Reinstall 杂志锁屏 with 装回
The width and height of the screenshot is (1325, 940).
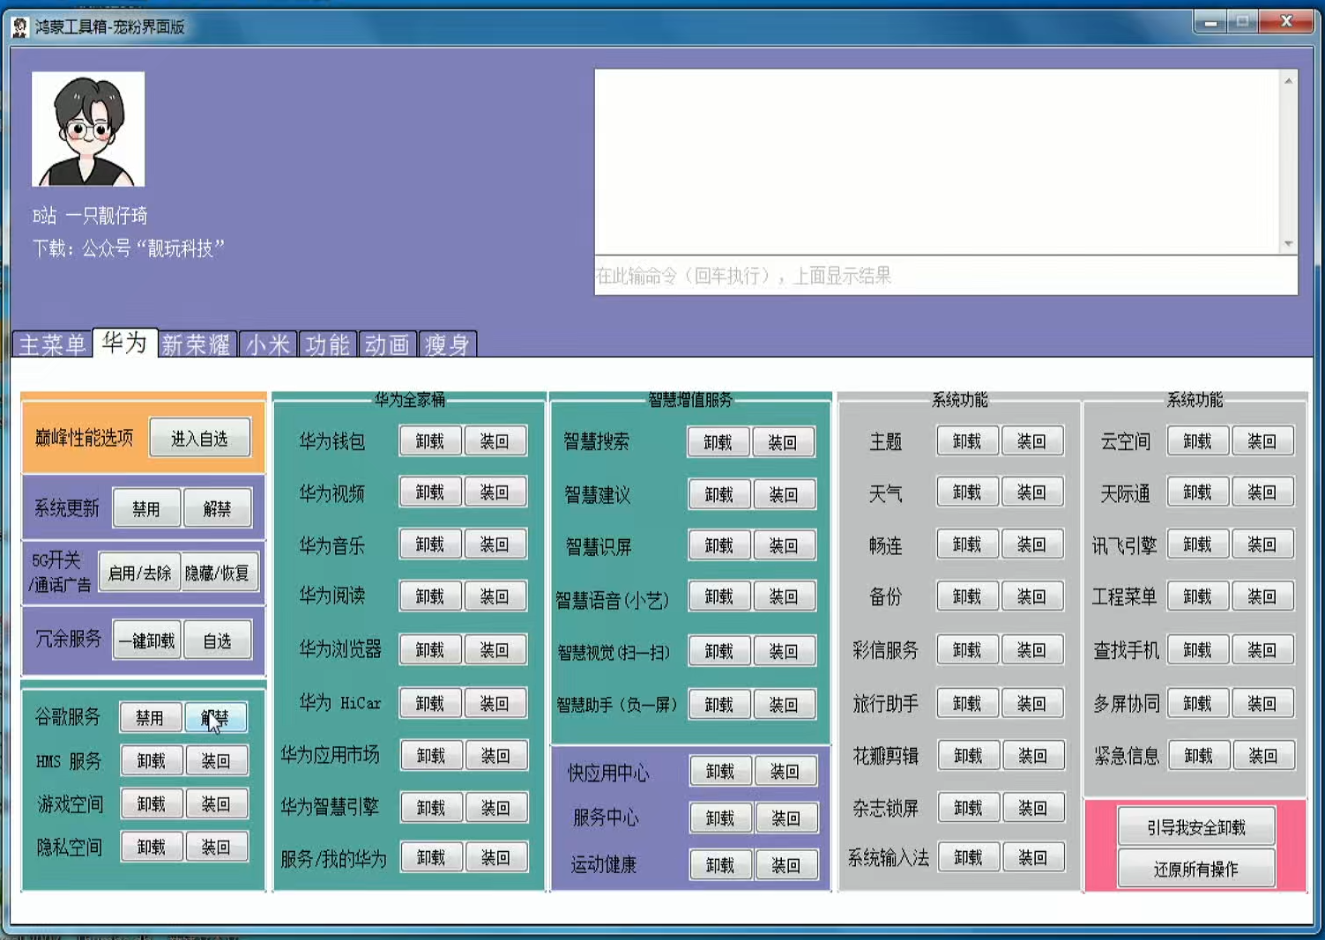pos(1032,807)
